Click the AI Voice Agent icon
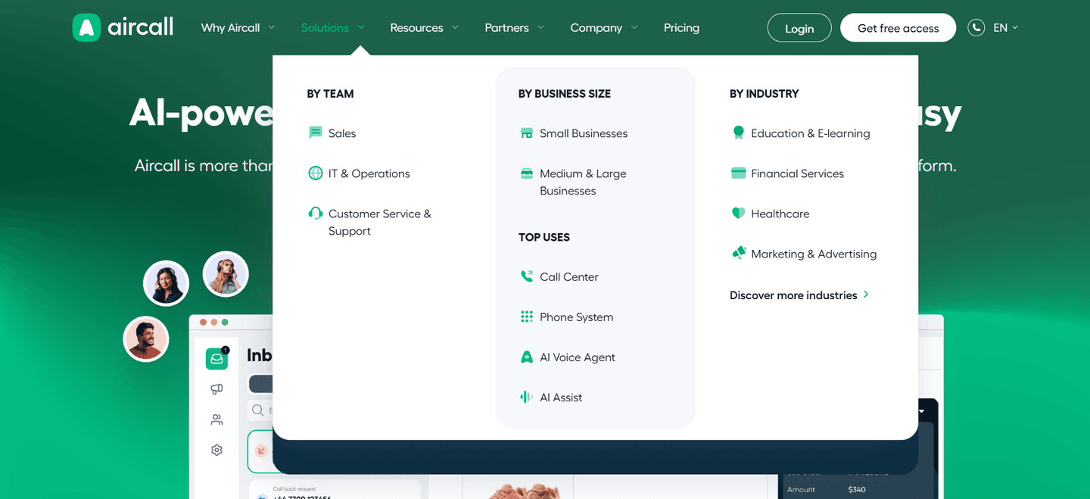 [x=527, y=357]
